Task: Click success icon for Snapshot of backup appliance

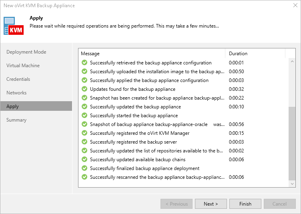Action: coord(84,124)
